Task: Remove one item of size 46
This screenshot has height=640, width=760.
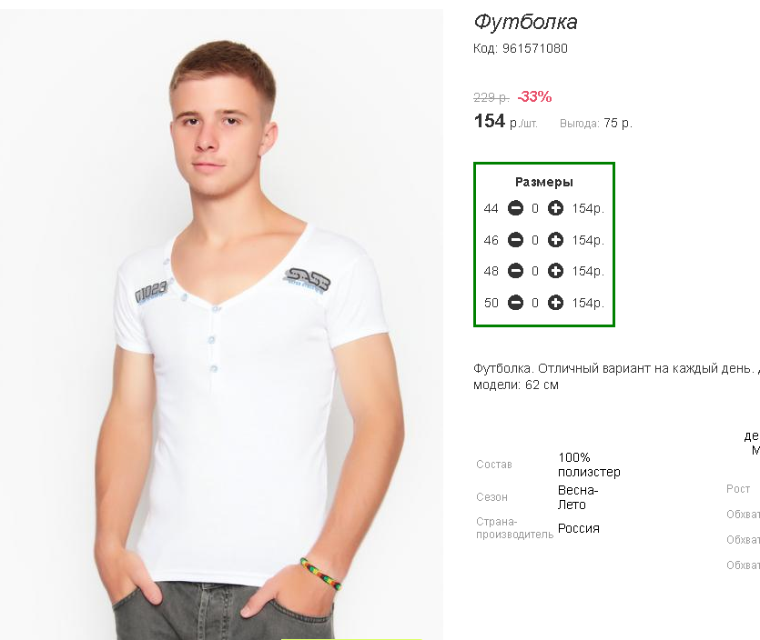Action: tap(515, 240)
